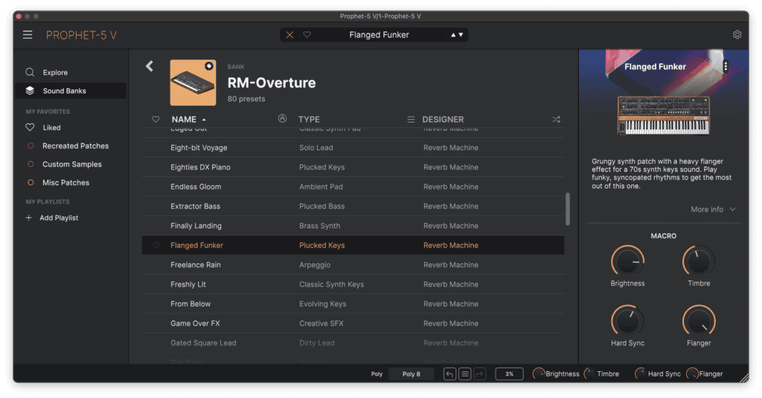Tweak bottom-bar Flanger mini knob
The width and height of the screenshot is (762, 398).
coord(692,373)
